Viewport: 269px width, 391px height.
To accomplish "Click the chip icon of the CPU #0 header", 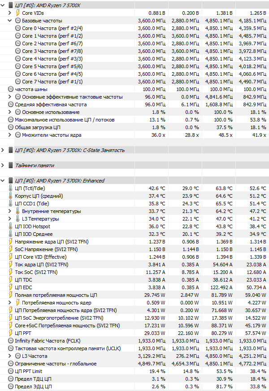I will click(10, 5).
